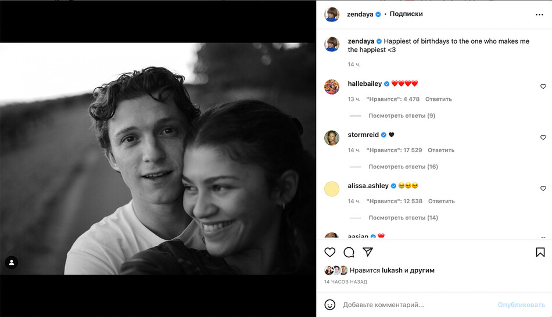552x317 pixels.
Task: Share the post via the paper plane icon
Action: coord(368,252)
